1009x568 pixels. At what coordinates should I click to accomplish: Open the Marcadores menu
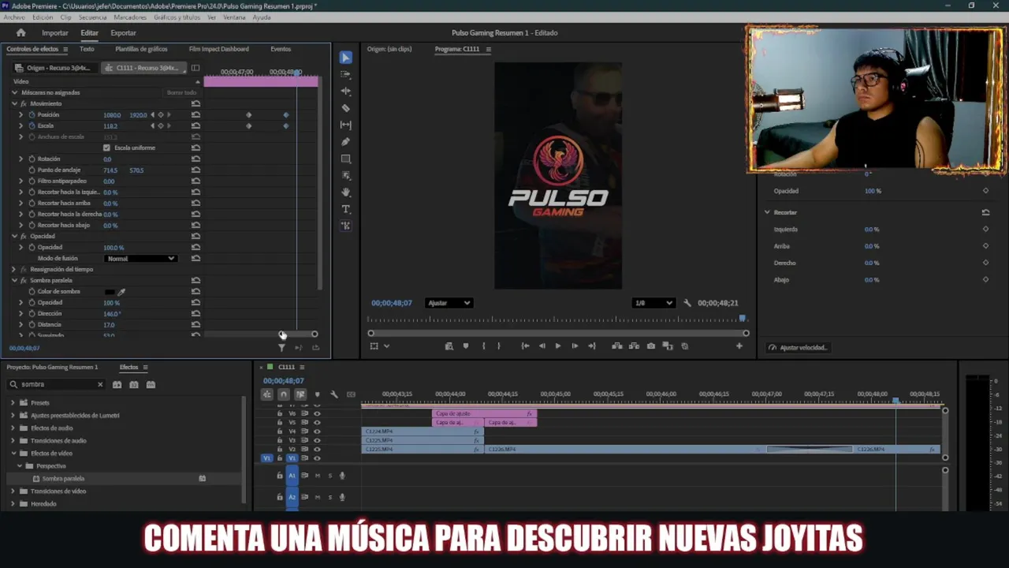[130, 17]
